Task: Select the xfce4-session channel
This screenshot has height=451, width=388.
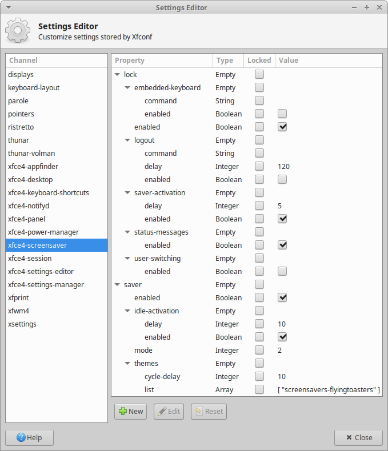Action: pyautogui.click(x=57, y=258)
